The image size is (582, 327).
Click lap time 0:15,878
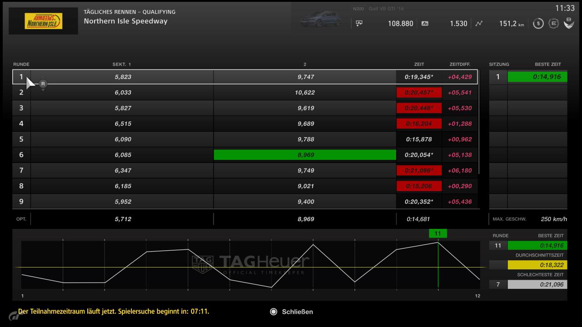[x=419, y=139]
